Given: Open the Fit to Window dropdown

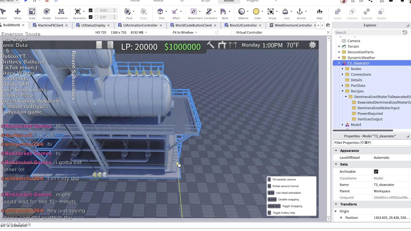Looking at the screenshot, I should (185, 32).
